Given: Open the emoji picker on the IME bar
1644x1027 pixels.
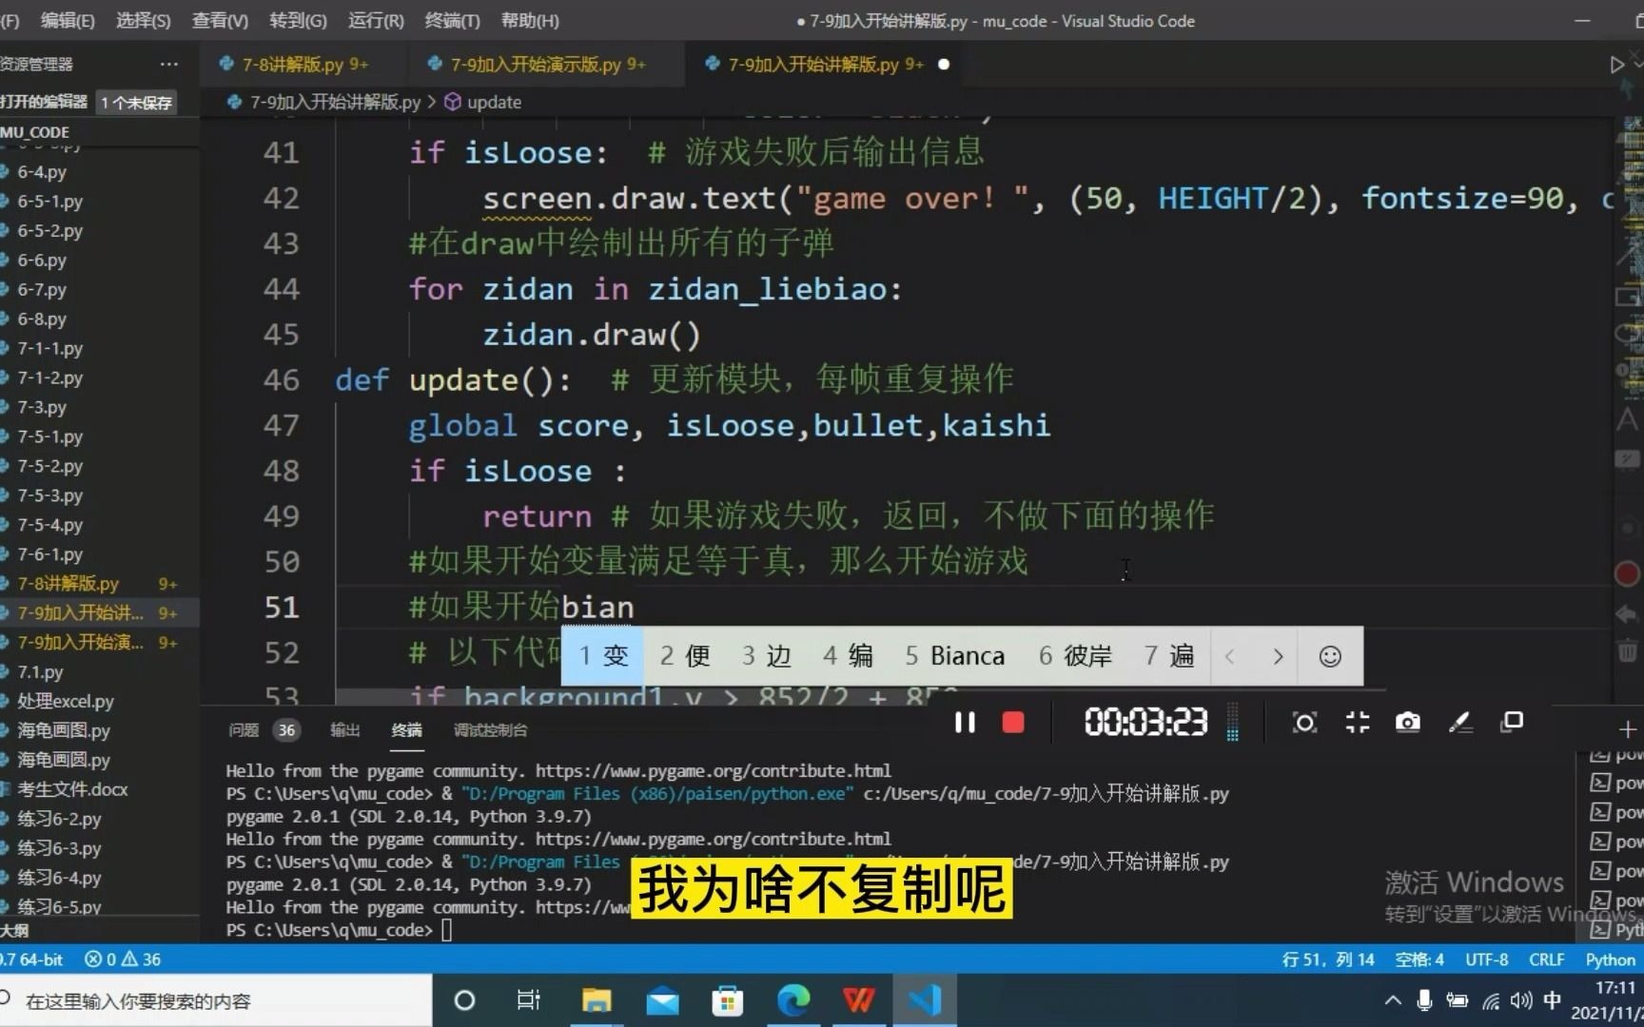Looking at the screenshot, I should click(1329, 656).
